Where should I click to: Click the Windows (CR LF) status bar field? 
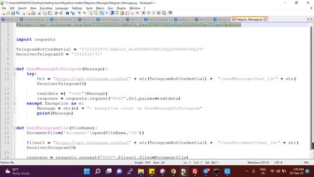[259, 162]
